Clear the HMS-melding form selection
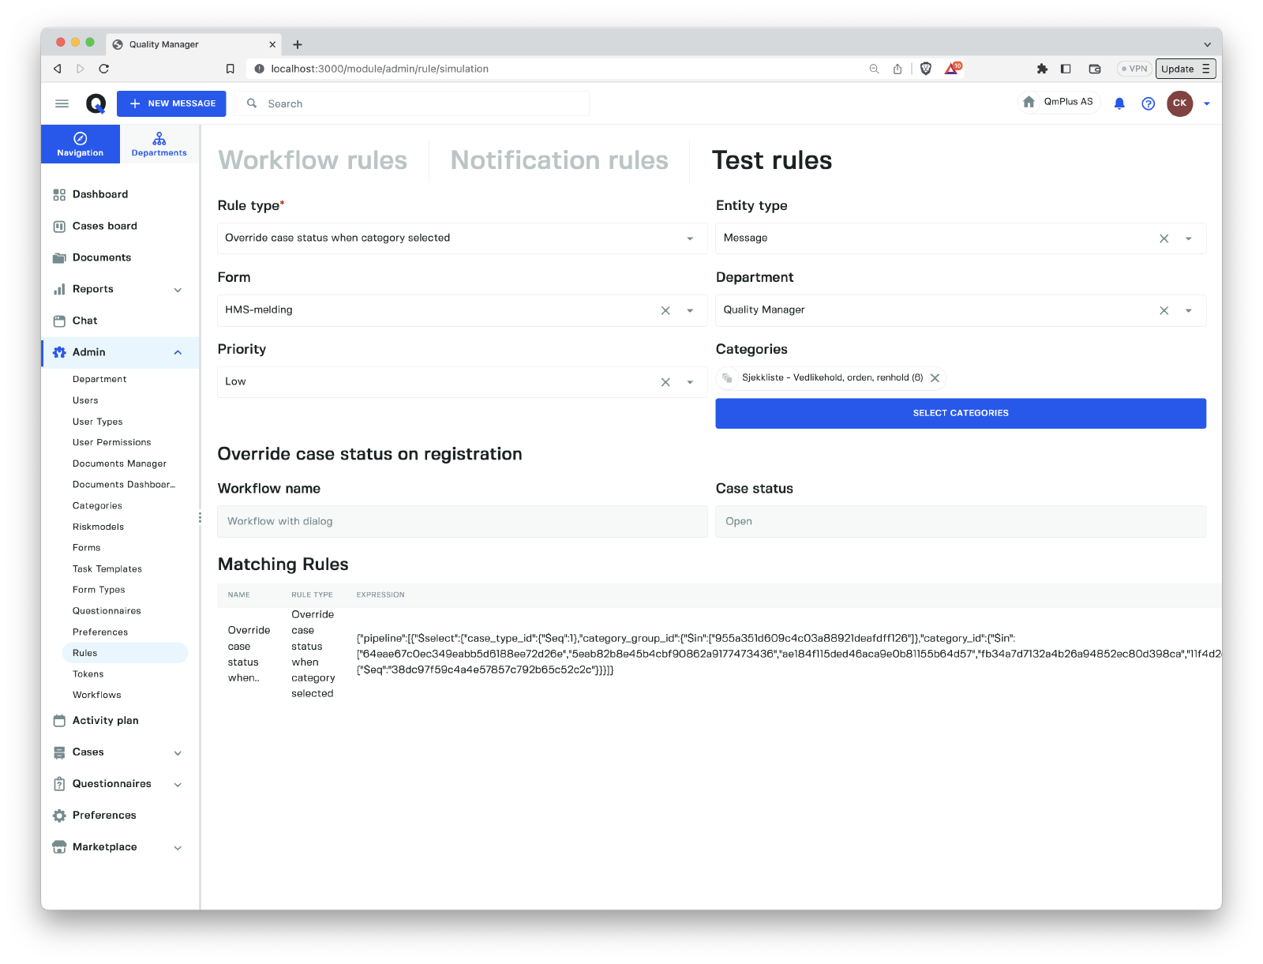The height and width of the screenshot is (964, 1263). [x=665, y=310]
